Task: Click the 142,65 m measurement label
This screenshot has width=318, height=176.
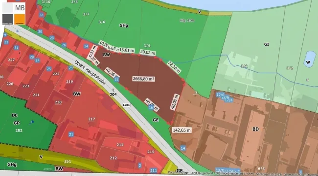Action: pos(182,130)
